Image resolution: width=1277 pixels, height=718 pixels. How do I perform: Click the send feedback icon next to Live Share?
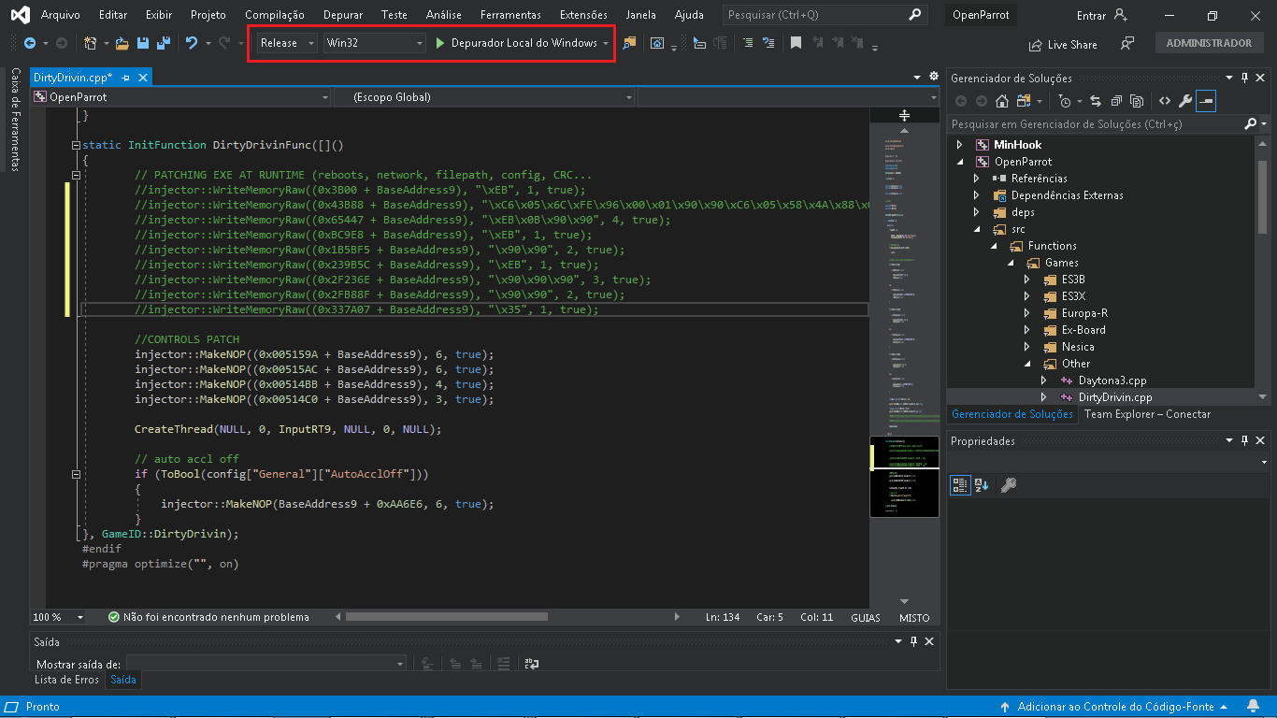click(x=1127, y=44)
